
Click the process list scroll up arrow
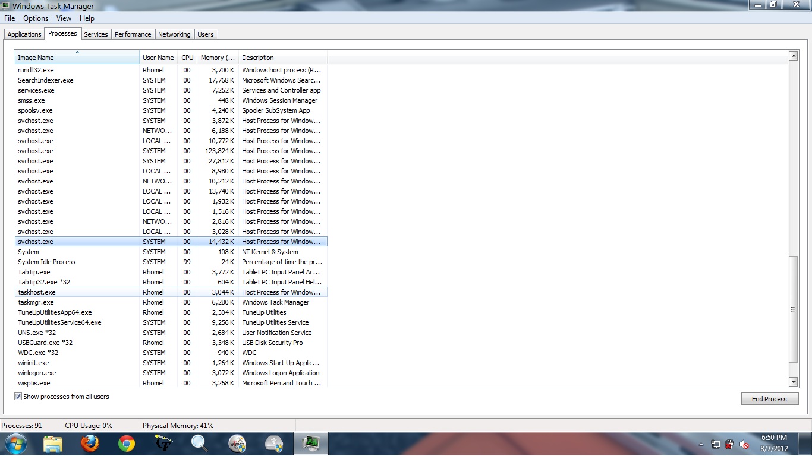click(x=793, y=56)
